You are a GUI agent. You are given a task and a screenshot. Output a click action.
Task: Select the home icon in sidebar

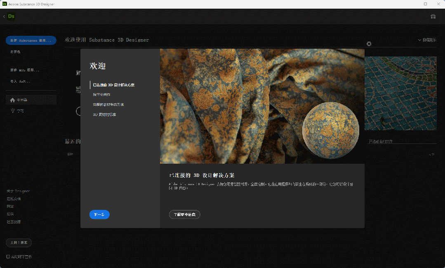[x=12, y=100]
